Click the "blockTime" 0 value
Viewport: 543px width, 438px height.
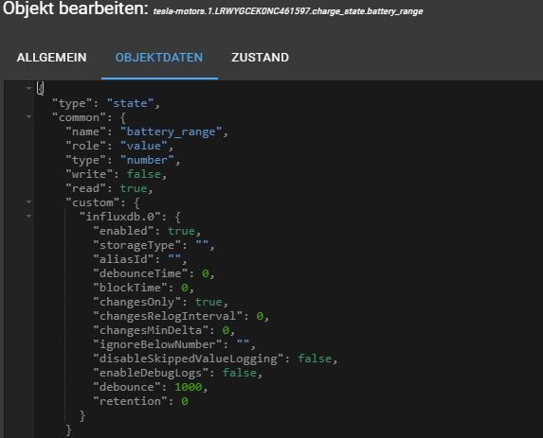tap(185, 288)
